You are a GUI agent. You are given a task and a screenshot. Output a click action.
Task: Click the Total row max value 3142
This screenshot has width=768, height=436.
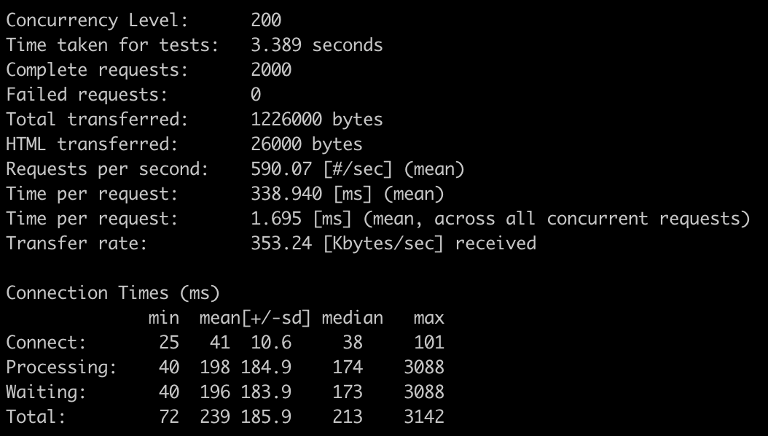coord(423,417)
